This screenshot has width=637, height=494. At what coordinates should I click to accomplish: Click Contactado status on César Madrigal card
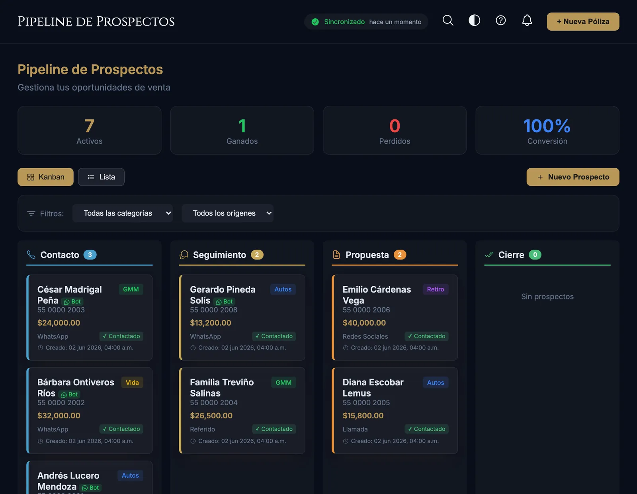(x=121, y=336)
